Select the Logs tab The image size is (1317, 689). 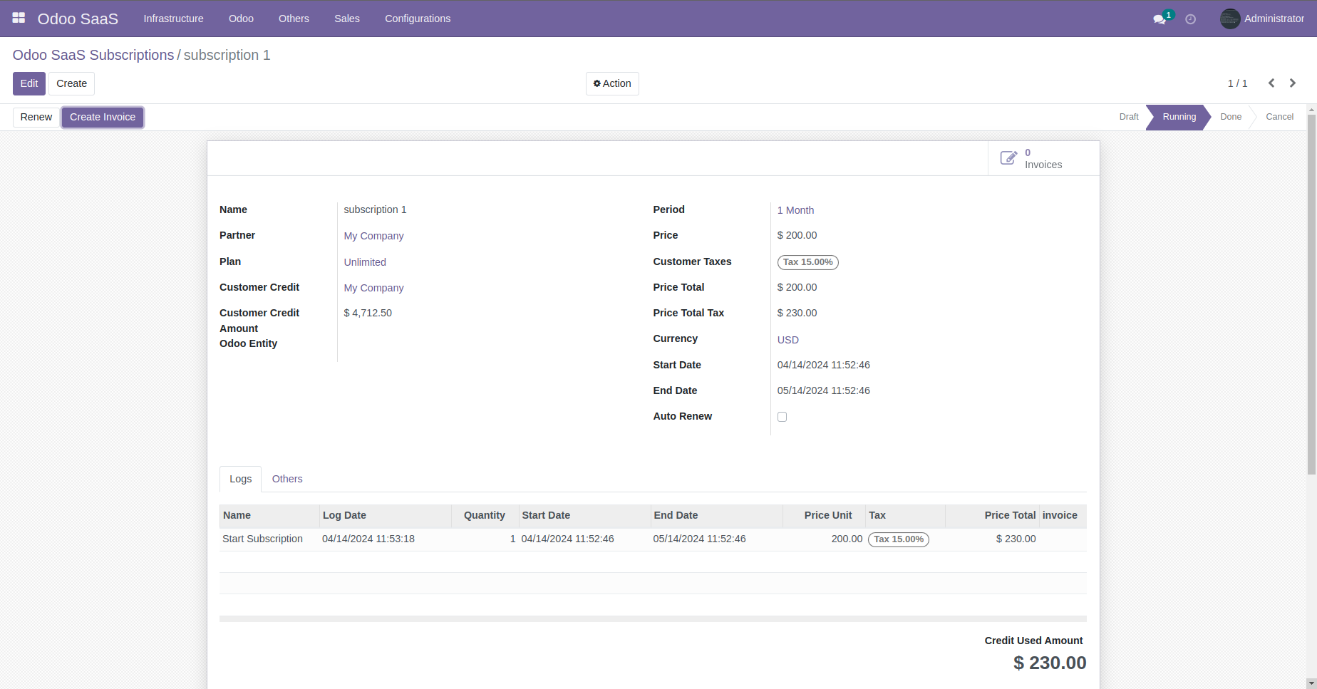[x=240, y=479]
